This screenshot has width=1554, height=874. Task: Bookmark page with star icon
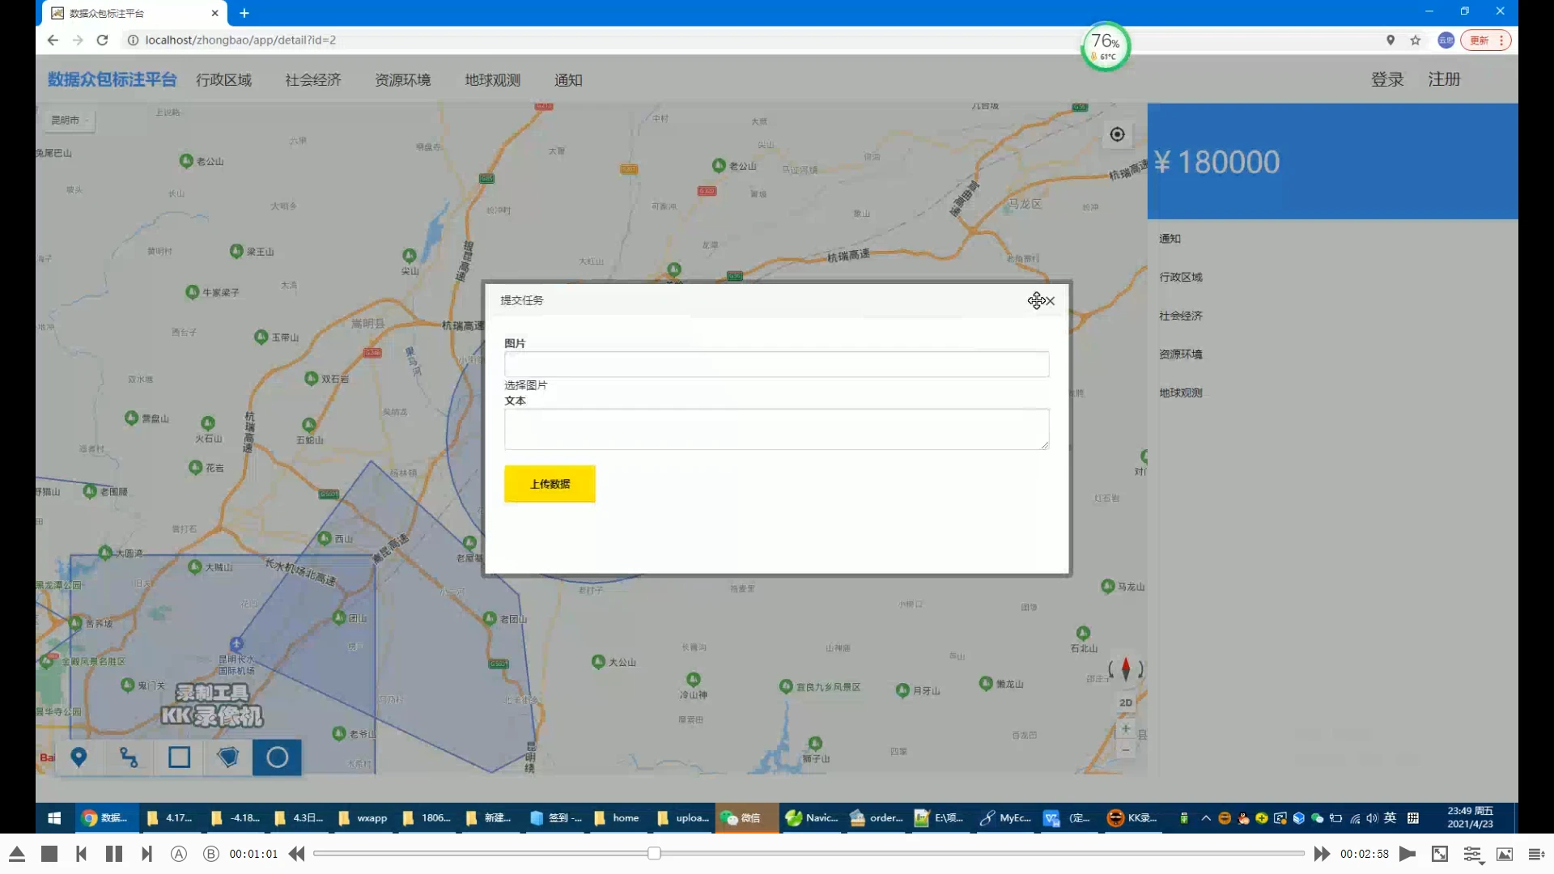1416,40
